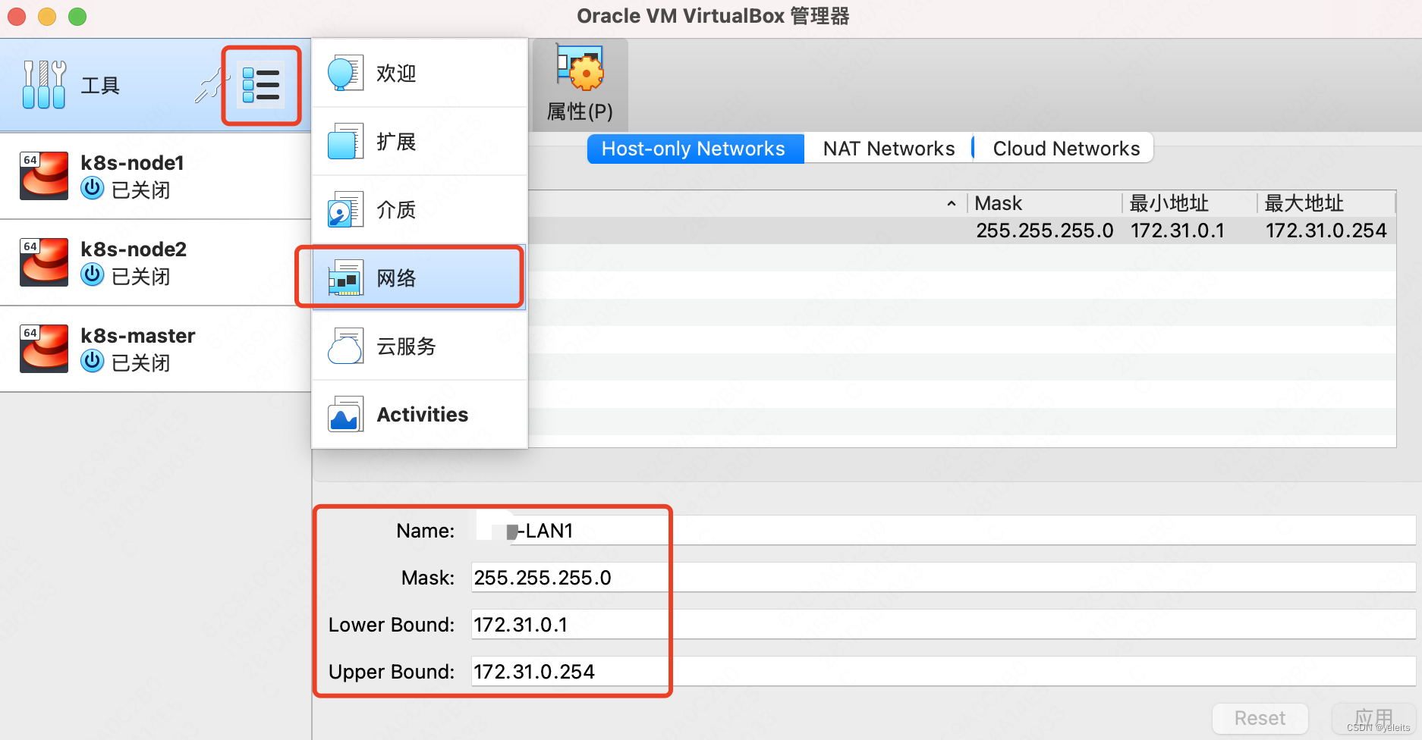Viewport: 1422px width, 740px height.
Task: Click the k8s-node1 red hat OS icon
Action: point(44,176)
